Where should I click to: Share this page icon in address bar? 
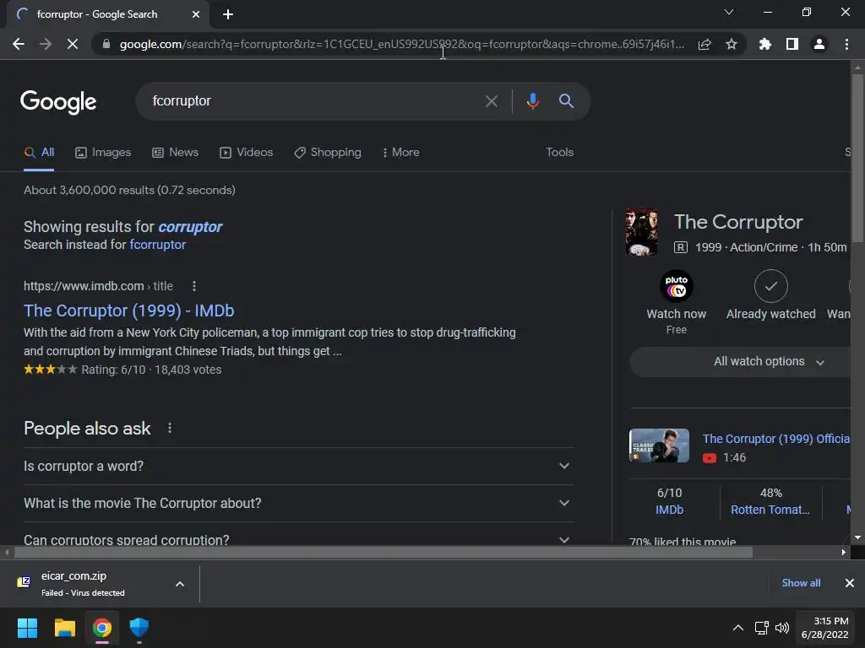point(705,45)
